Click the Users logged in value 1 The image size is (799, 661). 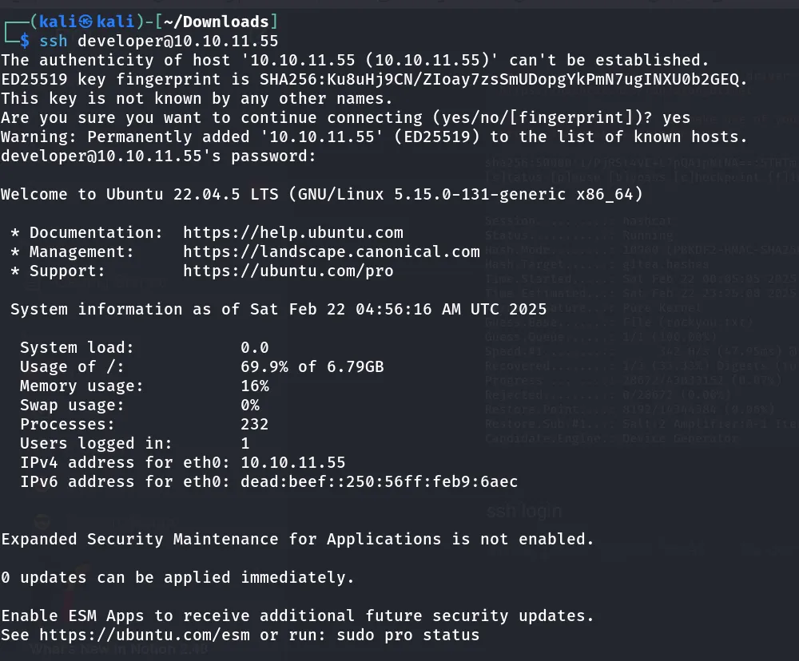[x=245, y=443]
